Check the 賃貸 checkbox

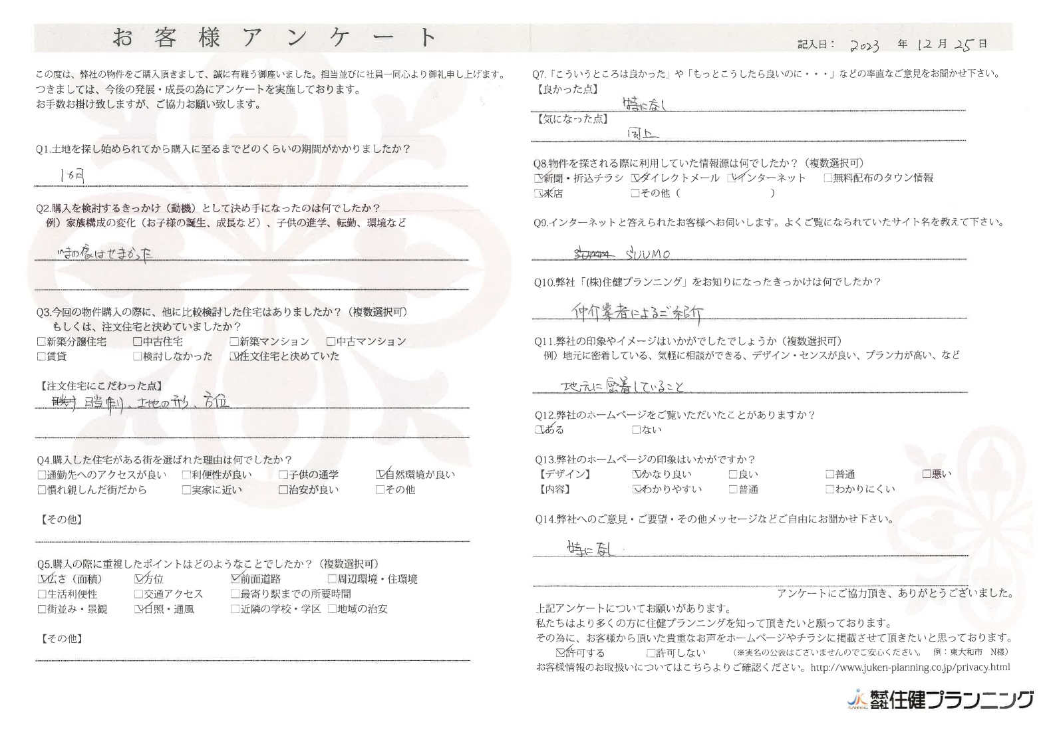42,356
